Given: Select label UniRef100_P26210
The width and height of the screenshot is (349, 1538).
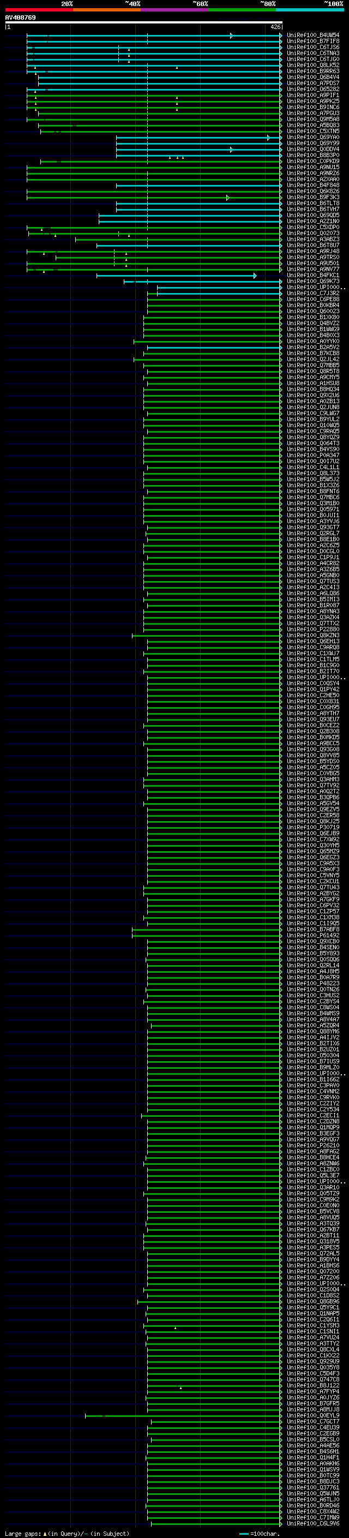Looking at the screenshot, I should [312, 1145].
